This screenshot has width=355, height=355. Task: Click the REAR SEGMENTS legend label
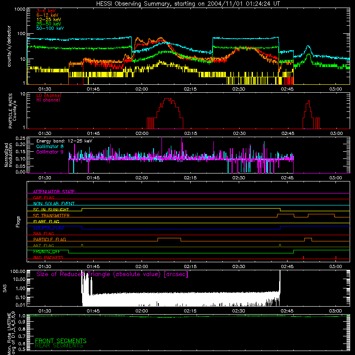pos(59,346)
